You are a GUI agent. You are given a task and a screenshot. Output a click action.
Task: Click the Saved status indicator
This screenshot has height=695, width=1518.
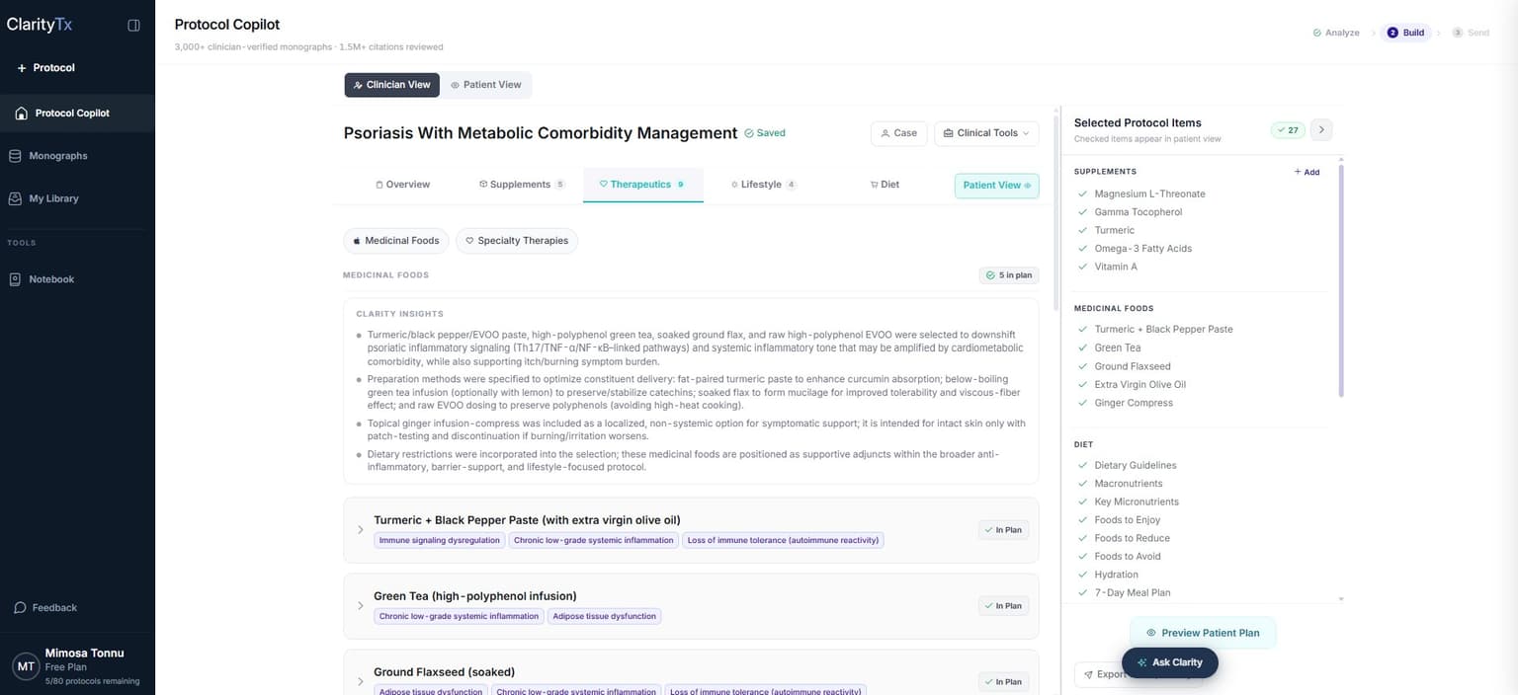[x=765, y=133]
